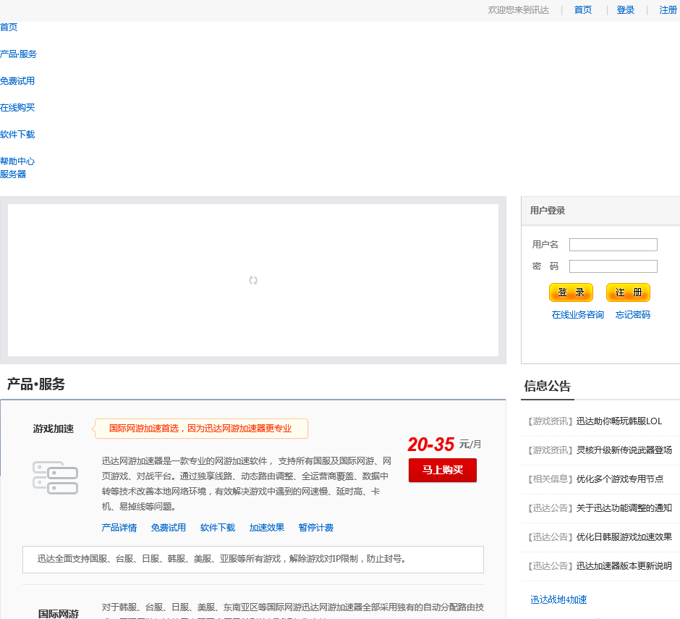The height and width of the screenshot is (619, 680).
Task: Focus the 用户名 input field
Action: pos(613,245)
